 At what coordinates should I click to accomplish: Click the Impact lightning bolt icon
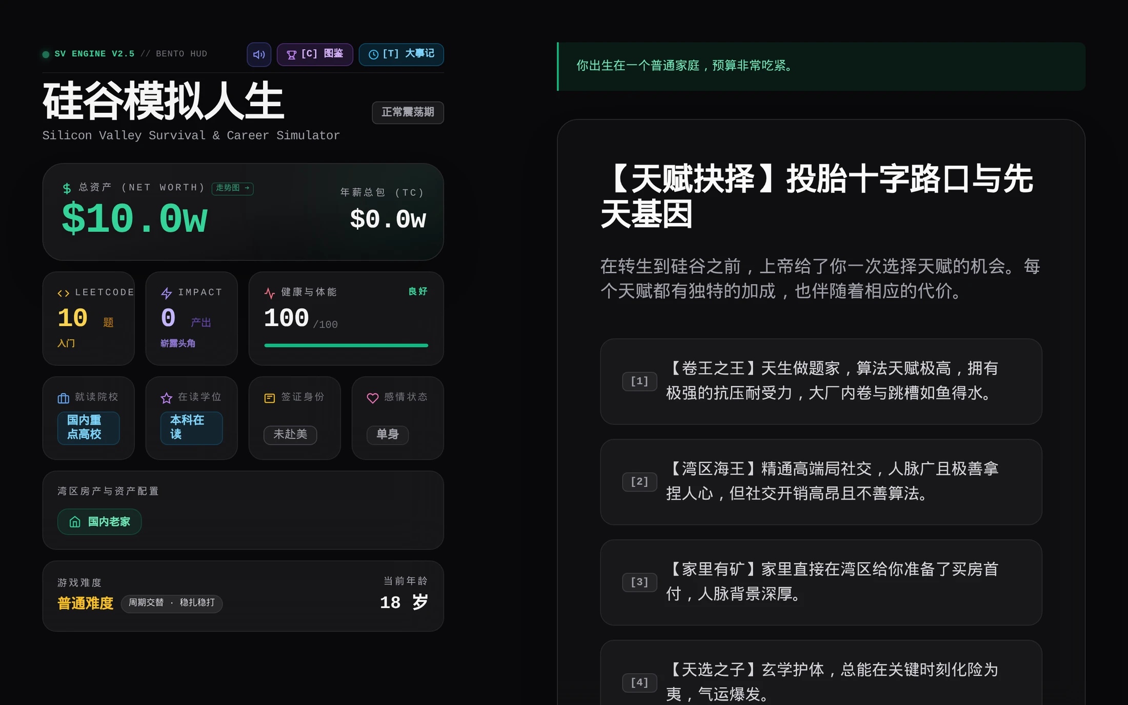click(x=167, y=293)
